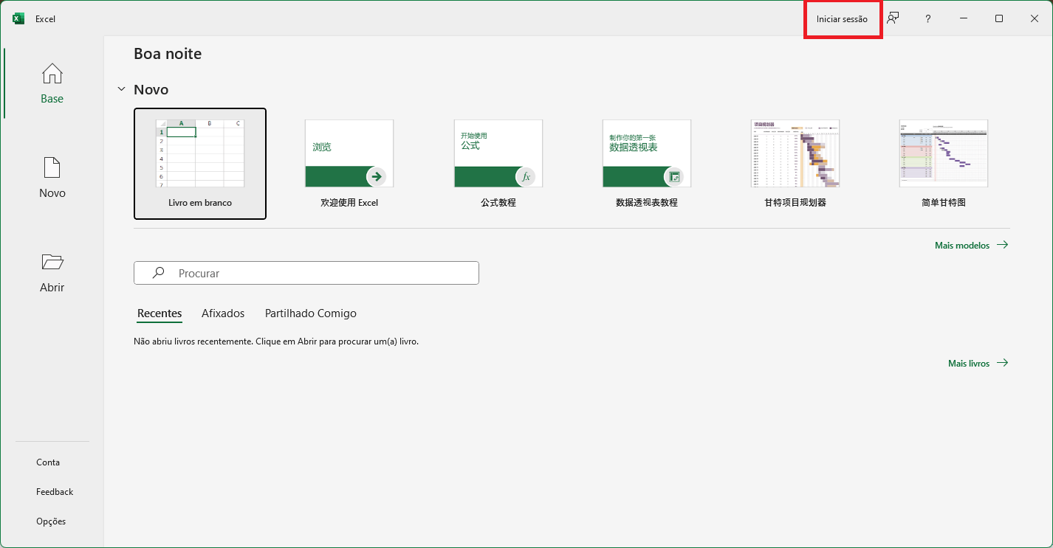Viewport: 1053px width, 548px height.
Task: Click Iniciar sessão button
Action: coord(842,19)
